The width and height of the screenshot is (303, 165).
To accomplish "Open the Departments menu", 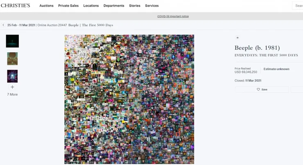I will [x=114, y=6].
